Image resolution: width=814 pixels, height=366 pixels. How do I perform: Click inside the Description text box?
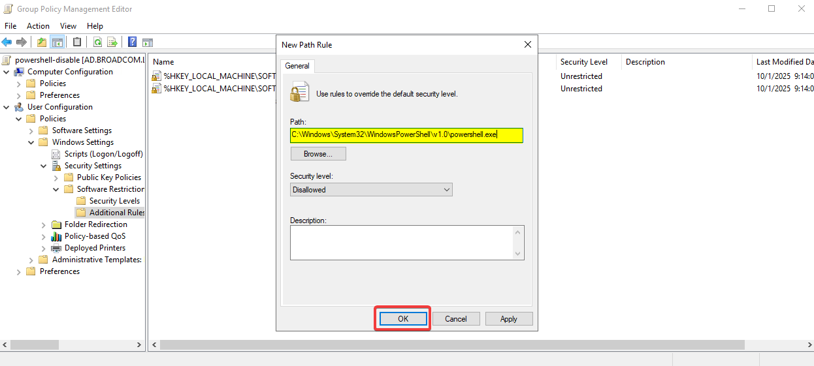click(x=401, y=243)
